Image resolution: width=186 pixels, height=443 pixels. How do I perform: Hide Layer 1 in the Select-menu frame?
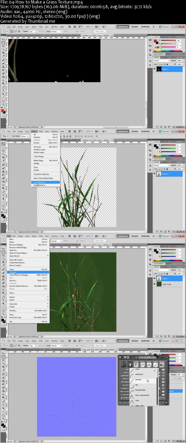pyautogui.click(x=155, y=174)
